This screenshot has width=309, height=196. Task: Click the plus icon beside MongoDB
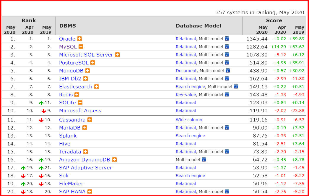[x=87, y=71]
